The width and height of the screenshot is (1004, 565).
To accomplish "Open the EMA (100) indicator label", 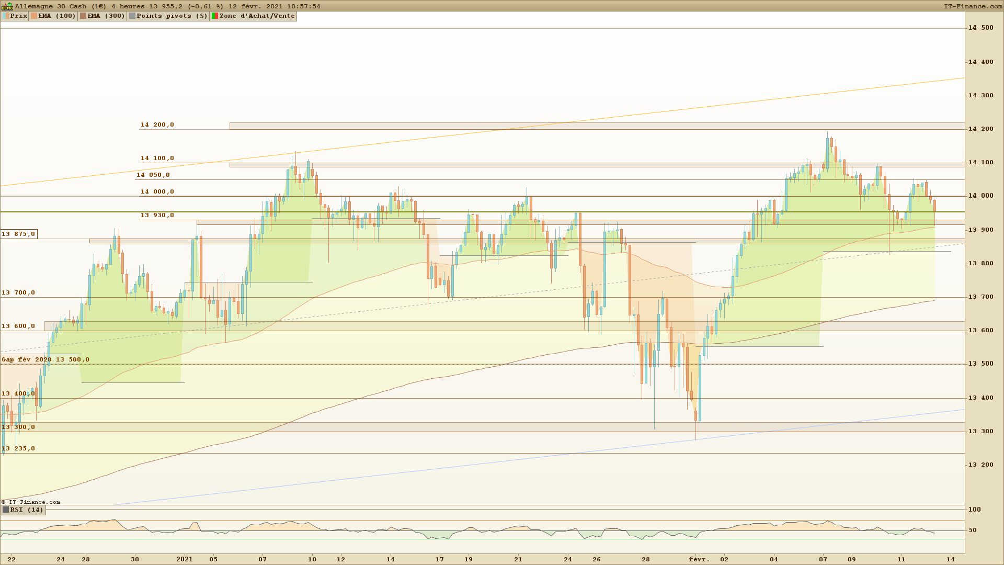I will [57, 16].
